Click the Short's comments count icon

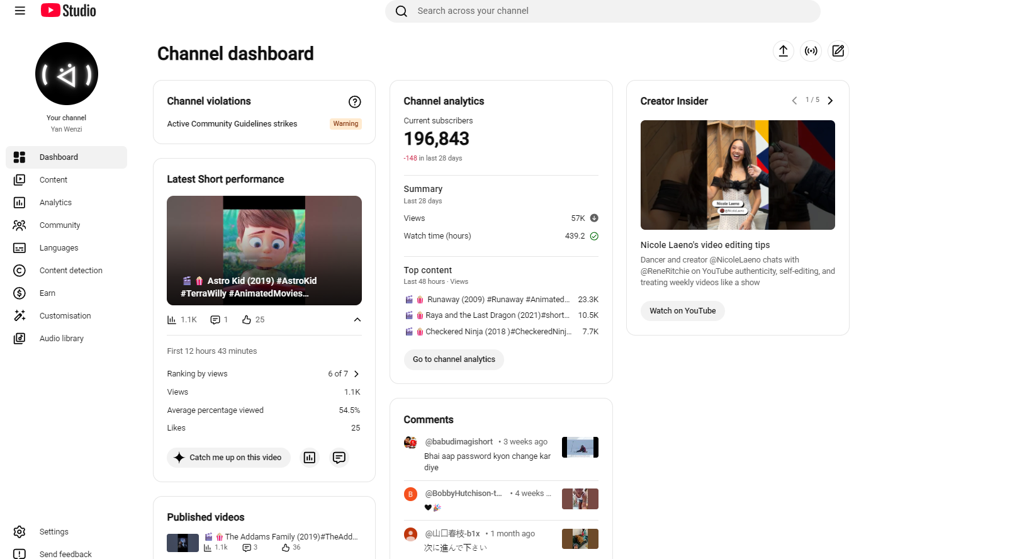pyautogui.click(x=215, y=320)
